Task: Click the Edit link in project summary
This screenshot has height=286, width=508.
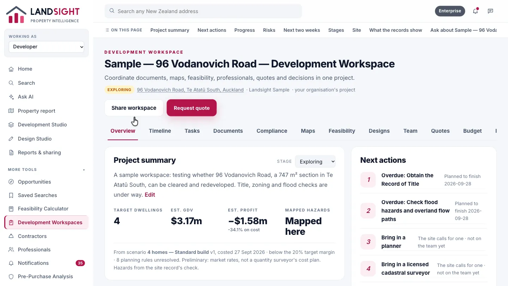Action: 150,195
